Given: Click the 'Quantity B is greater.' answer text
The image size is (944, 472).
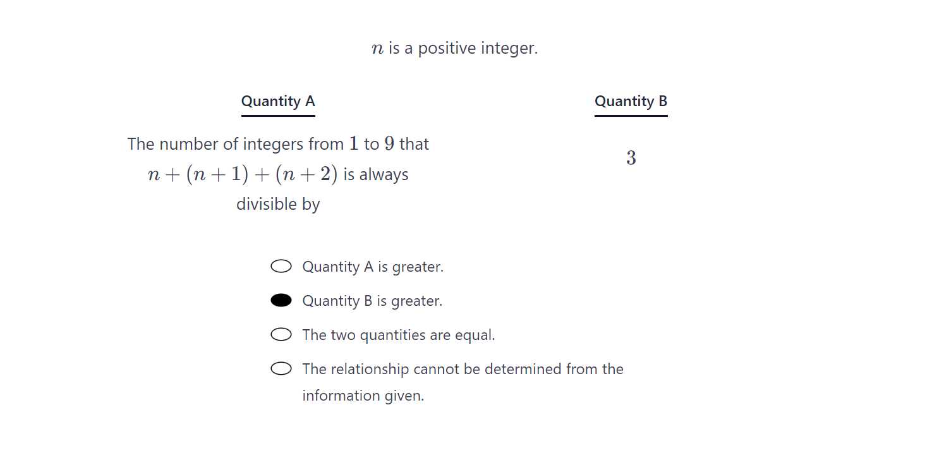Looking at the screenshot, I should tap(372, 301).
